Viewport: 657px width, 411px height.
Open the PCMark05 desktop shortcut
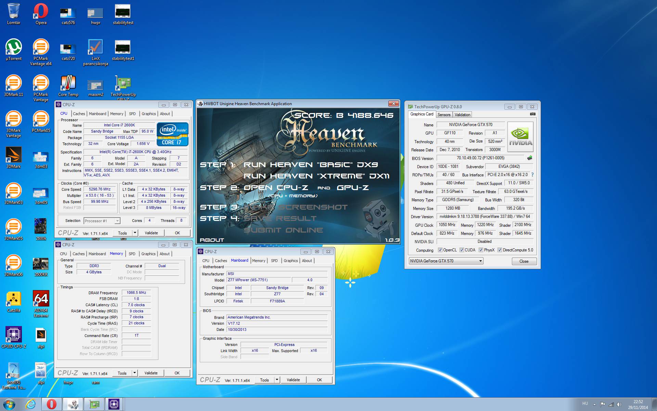coord(41,122)
